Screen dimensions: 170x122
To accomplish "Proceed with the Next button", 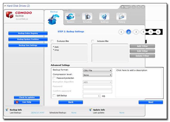I will tap(151, 102).
